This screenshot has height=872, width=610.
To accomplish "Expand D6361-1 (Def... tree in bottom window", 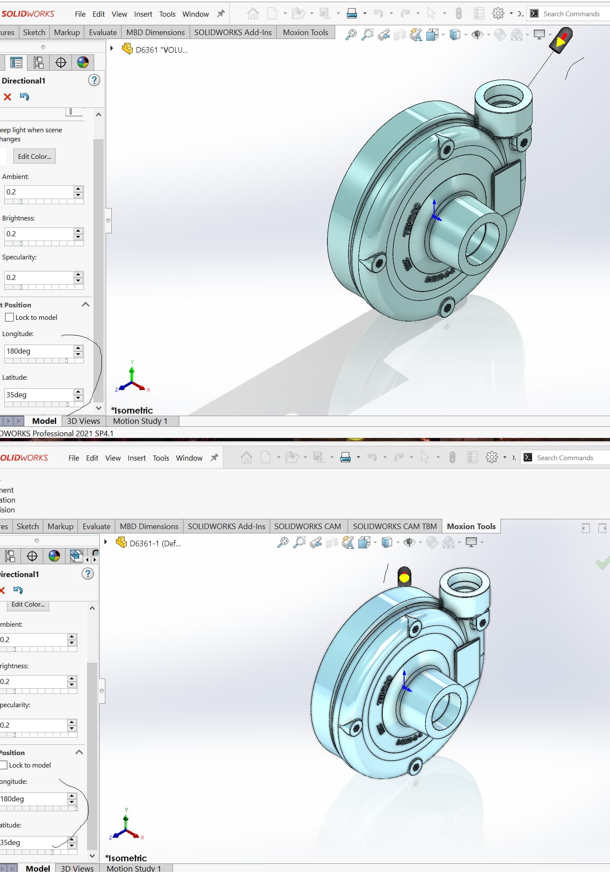I will (106, 542).
